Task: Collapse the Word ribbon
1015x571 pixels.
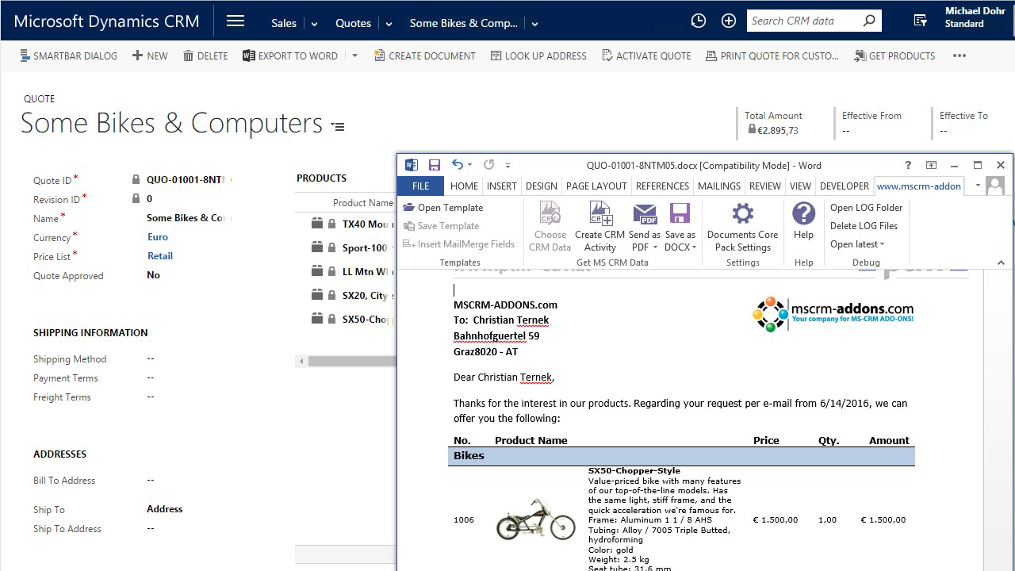Action: (1001, 263)
